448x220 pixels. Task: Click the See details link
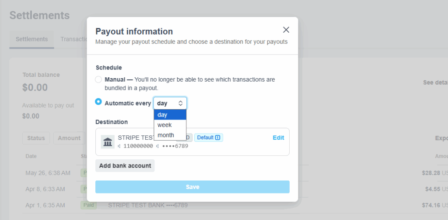pyautogui.click(x=435, y=82)
